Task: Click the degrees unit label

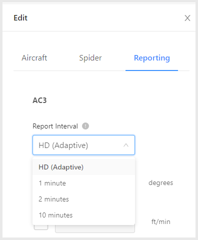Action: tap(161, 183)
